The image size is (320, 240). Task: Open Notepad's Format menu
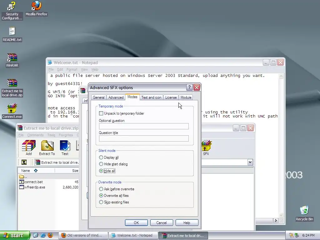(x=72, y=69)
